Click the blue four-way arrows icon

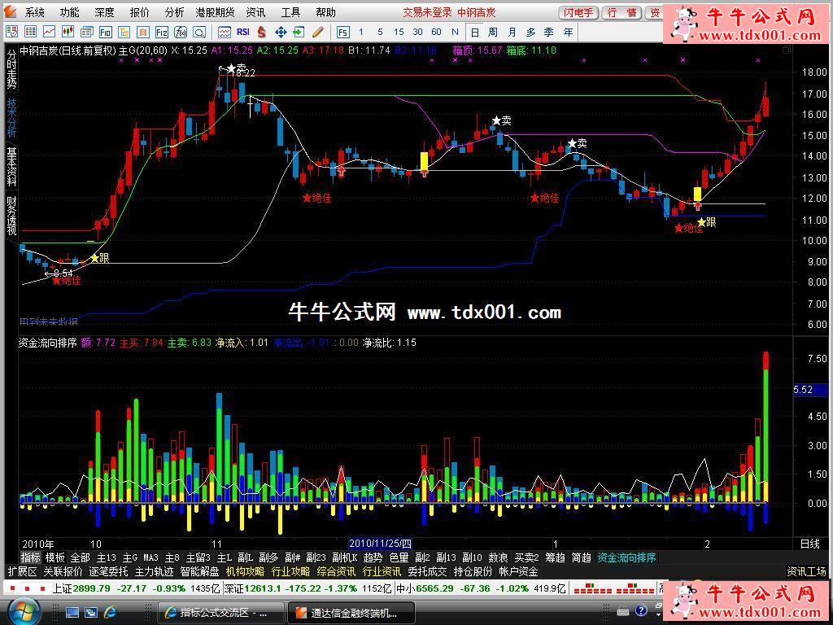pyautogui.click(x=281, y=33)
